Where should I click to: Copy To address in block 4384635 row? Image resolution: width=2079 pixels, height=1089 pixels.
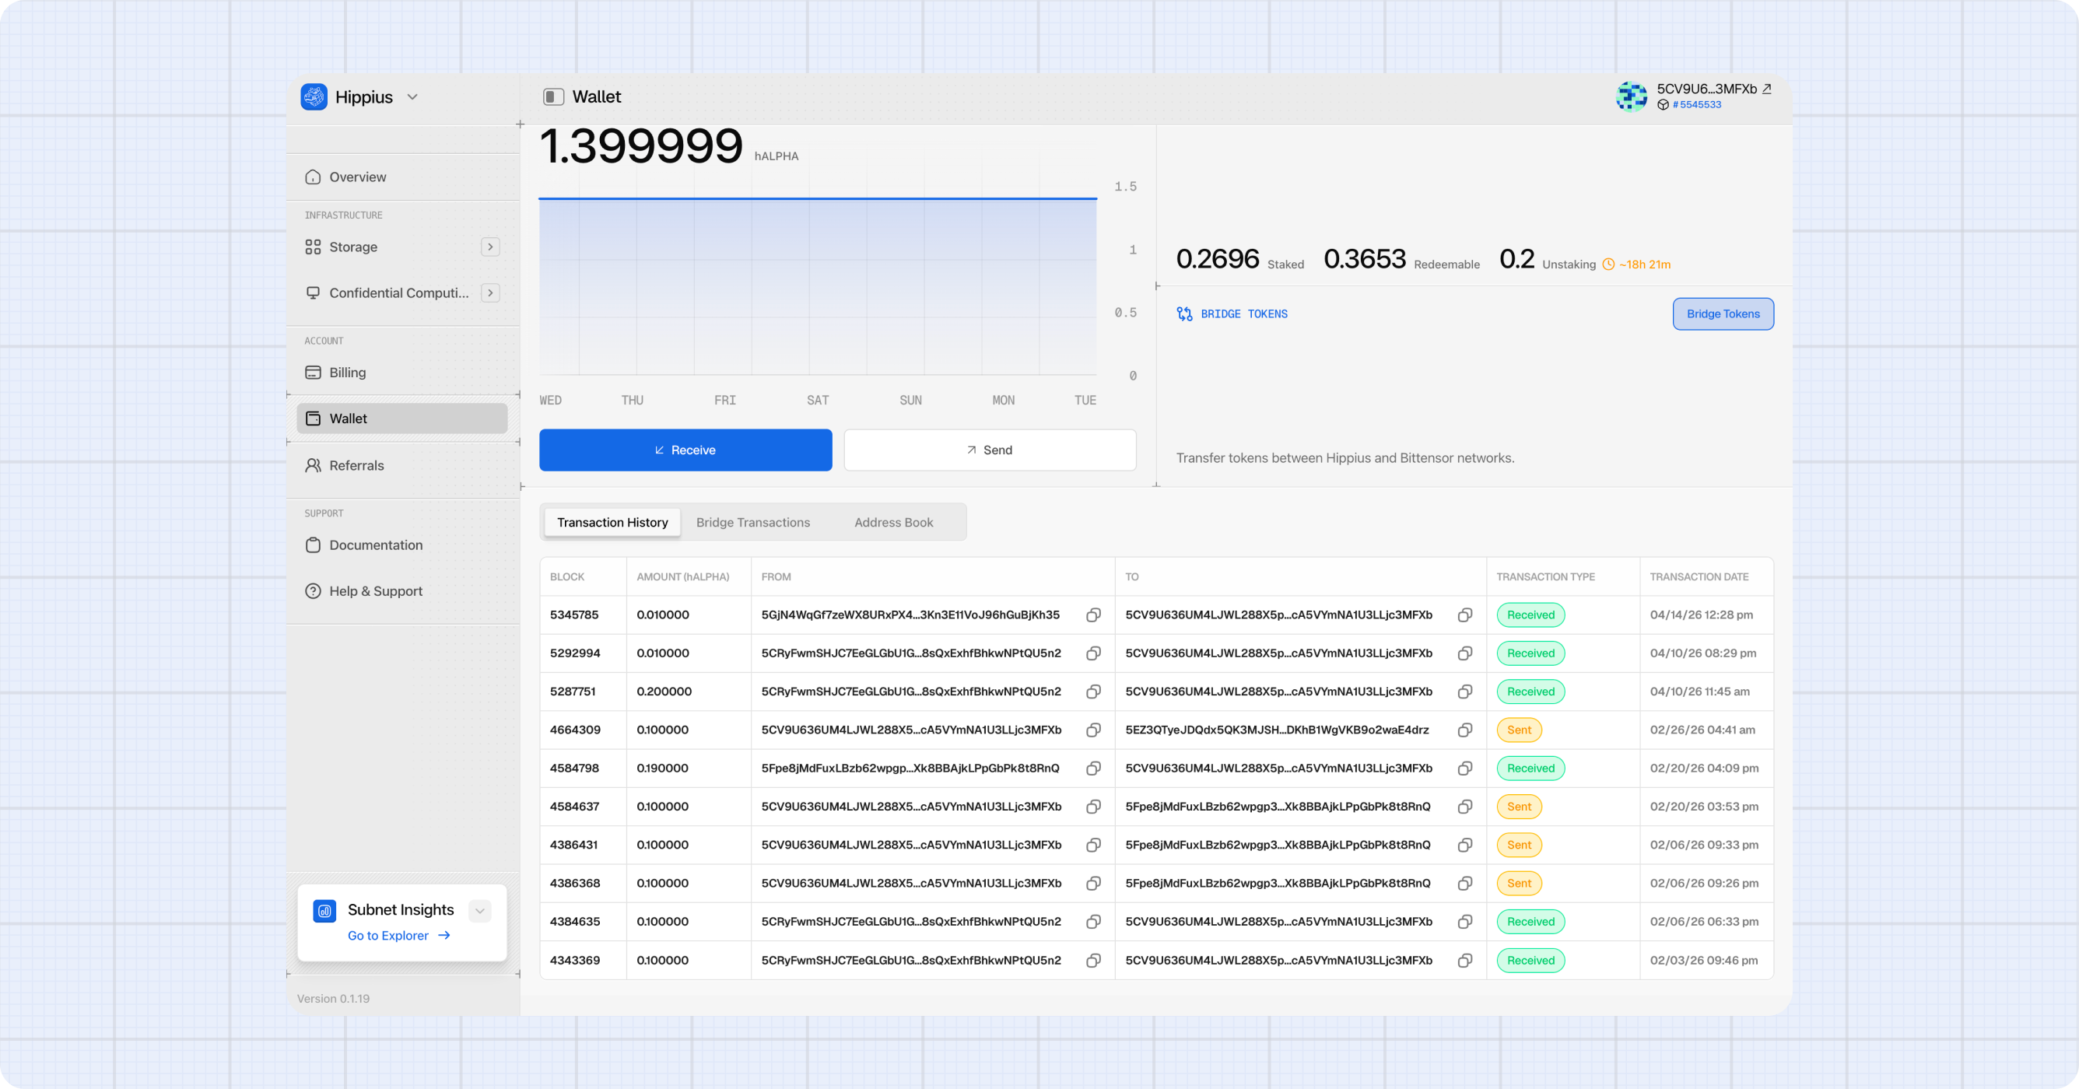(1465, 921)
